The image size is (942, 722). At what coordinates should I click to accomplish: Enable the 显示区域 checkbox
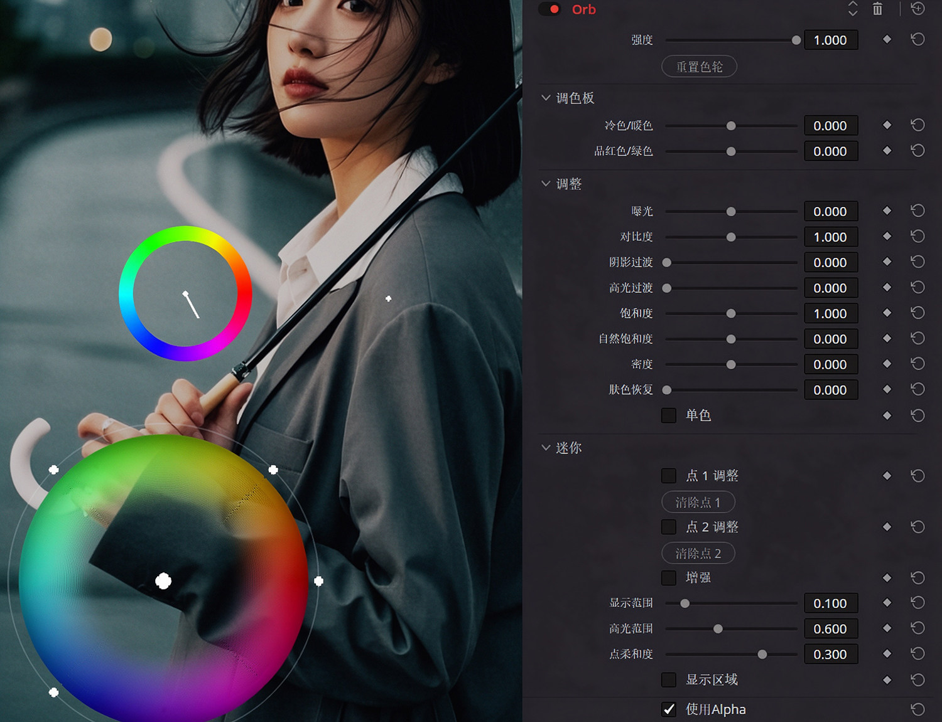tap(669, 680)
